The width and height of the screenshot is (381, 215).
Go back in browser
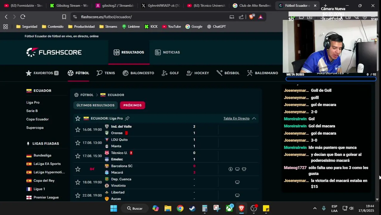tap(6, 17)
